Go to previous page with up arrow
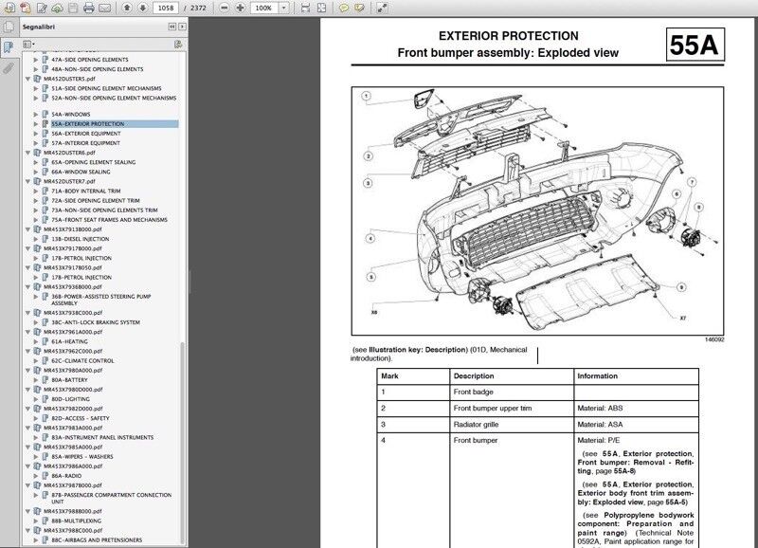 127,8
